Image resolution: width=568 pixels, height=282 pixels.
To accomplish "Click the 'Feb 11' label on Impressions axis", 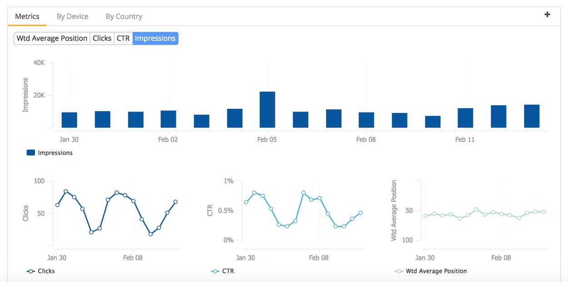I will pyautogui.click(x=465, y=140).
